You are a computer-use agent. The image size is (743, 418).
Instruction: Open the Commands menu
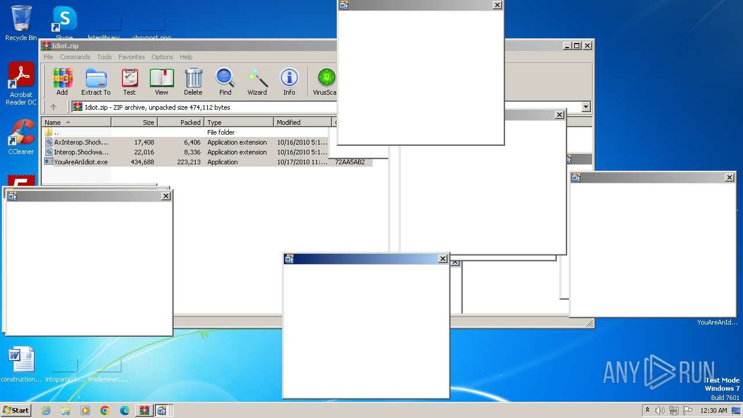point(75,57)
